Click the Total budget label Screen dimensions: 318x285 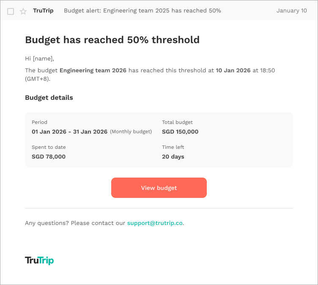(x=177, y=122)
